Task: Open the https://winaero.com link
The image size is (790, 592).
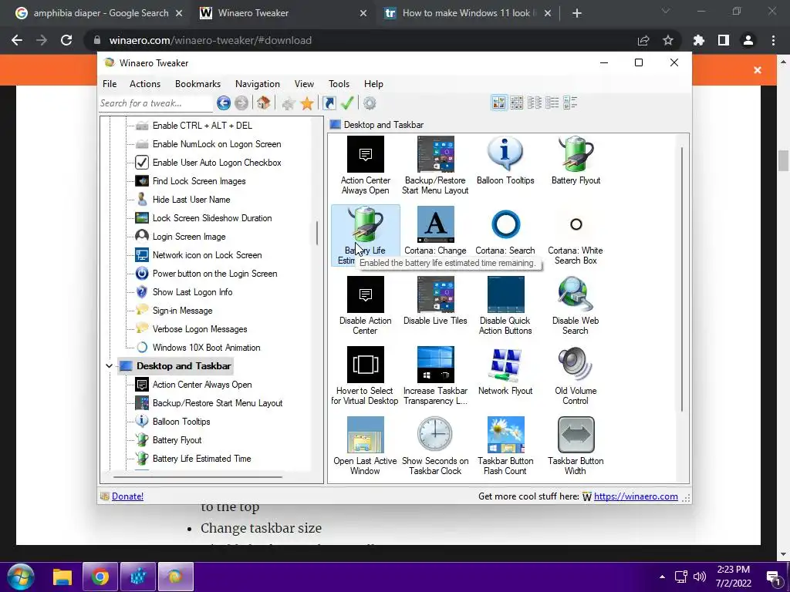Action: point(636,496)
